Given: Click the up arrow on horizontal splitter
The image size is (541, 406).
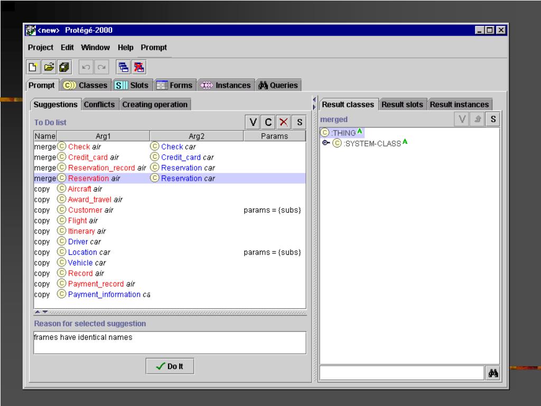Looking at the screenshot, I should tap(38, 312).
